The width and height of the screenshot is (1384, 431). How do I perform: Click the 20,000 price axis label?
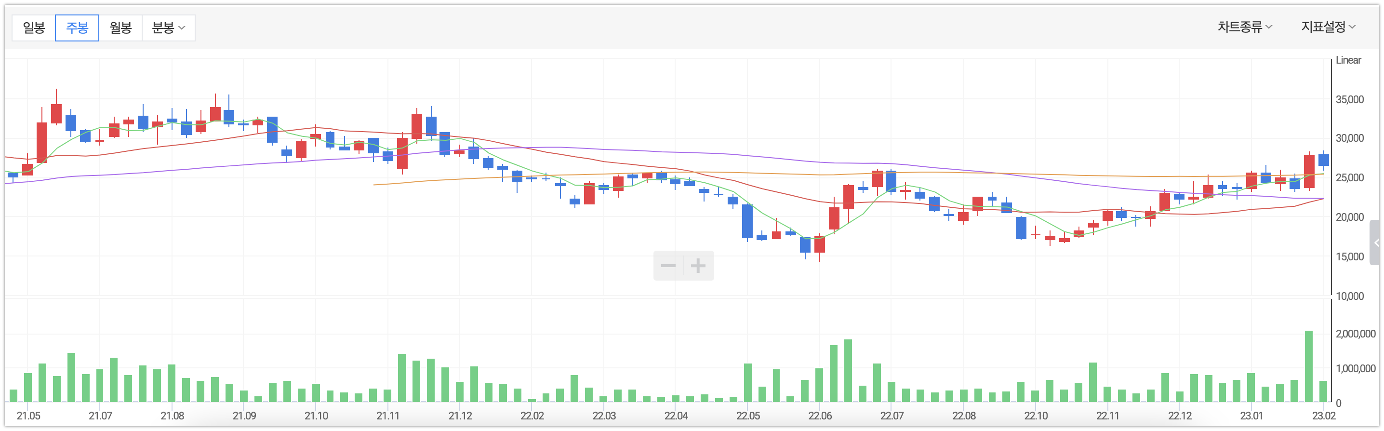(1349, 217)
